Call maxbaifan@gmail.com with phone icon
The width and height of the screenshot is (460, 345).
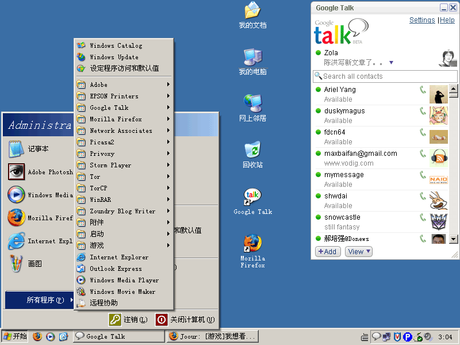[x=423, y=154]
